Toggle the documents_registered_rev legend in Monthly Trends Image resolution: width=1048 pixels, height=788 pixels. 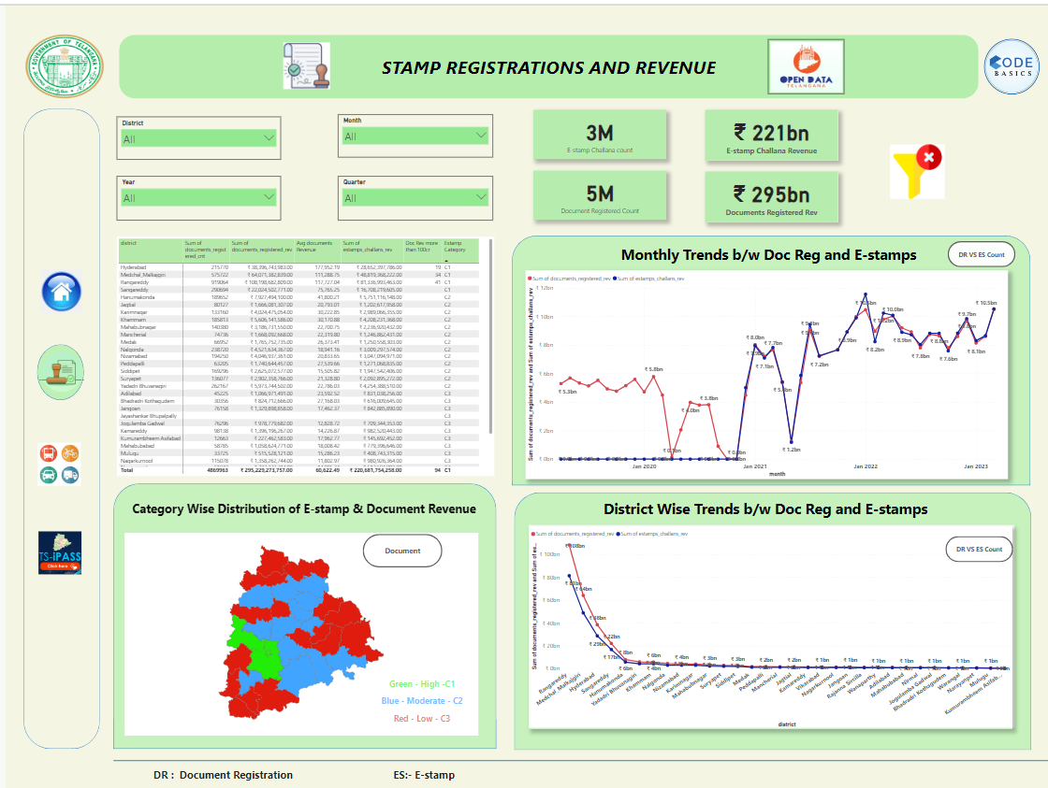click(571, 278)
